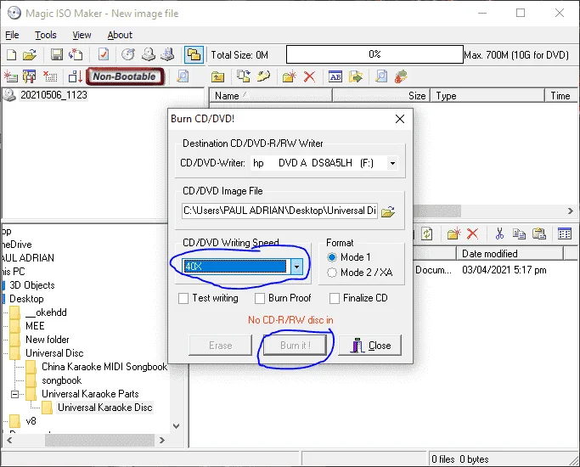This screenshot has width=580, height=467.
Task: Collapse the Universal Karaoke Parts tree node
Action: [14, 394]
